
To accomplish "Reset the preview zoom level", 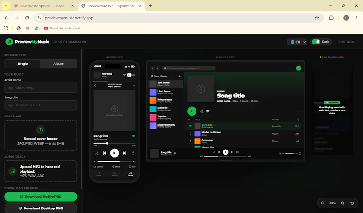I will 352,203.
